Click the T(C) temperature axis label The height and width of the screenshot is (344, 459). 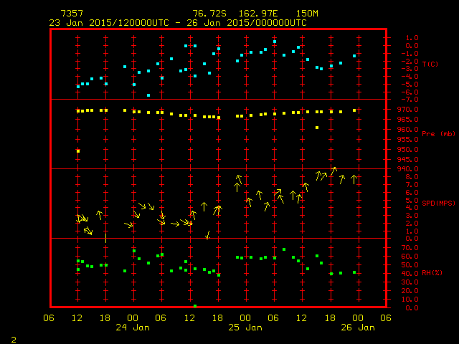point(430,64)
